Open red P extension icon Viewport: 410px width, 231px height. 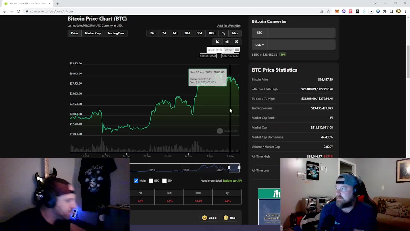coord(350,11)
